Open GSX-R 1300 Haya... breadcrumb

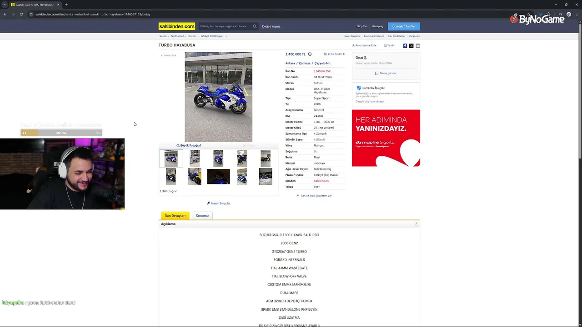click(x=212, y=36)
